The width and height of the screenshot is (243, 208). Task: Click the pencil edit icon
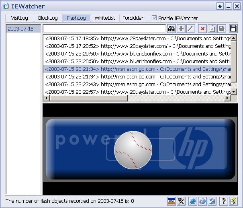(x=191, y=29)
